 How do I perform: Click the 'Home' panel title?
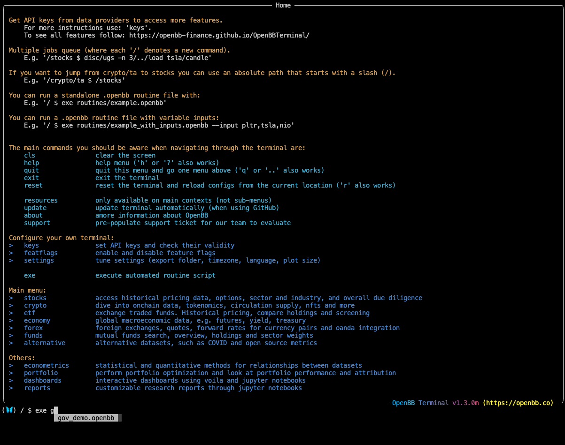point(283,5)
